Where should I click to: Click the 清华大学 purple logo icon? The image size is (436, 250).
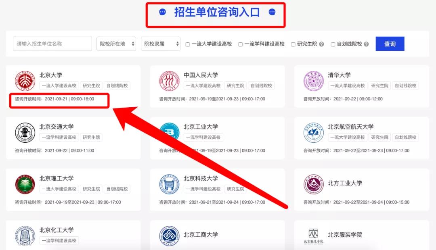click(313, 81)
